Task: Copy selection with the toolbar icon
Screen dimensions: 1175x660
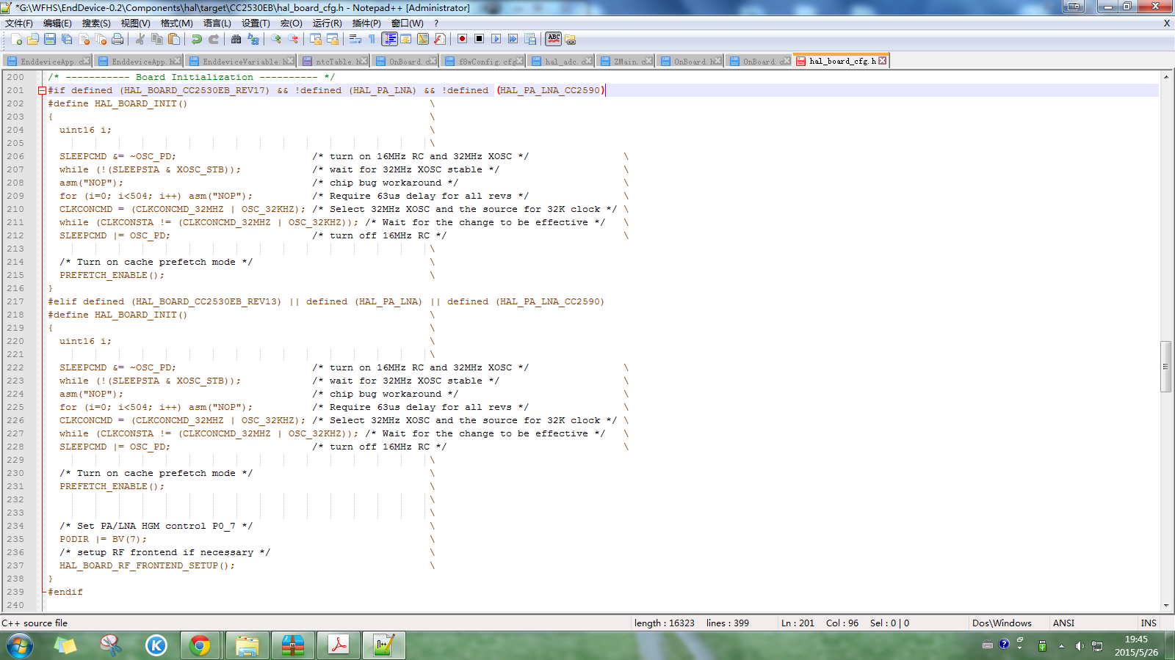Action: tap(157, 39)
